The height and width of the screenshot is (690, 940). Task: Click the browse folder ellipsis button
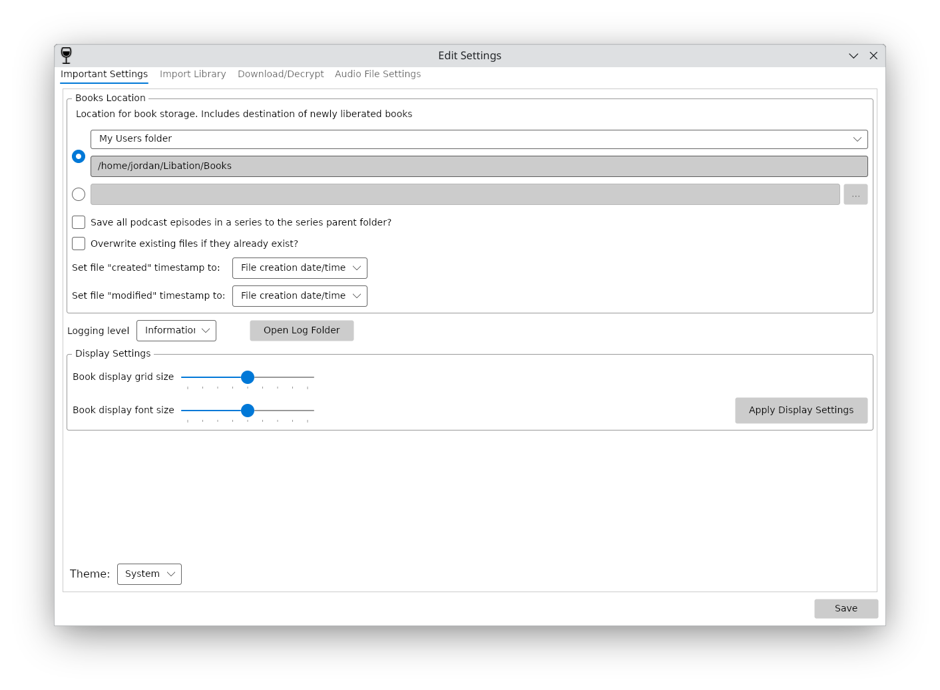(x=855, y=194)
